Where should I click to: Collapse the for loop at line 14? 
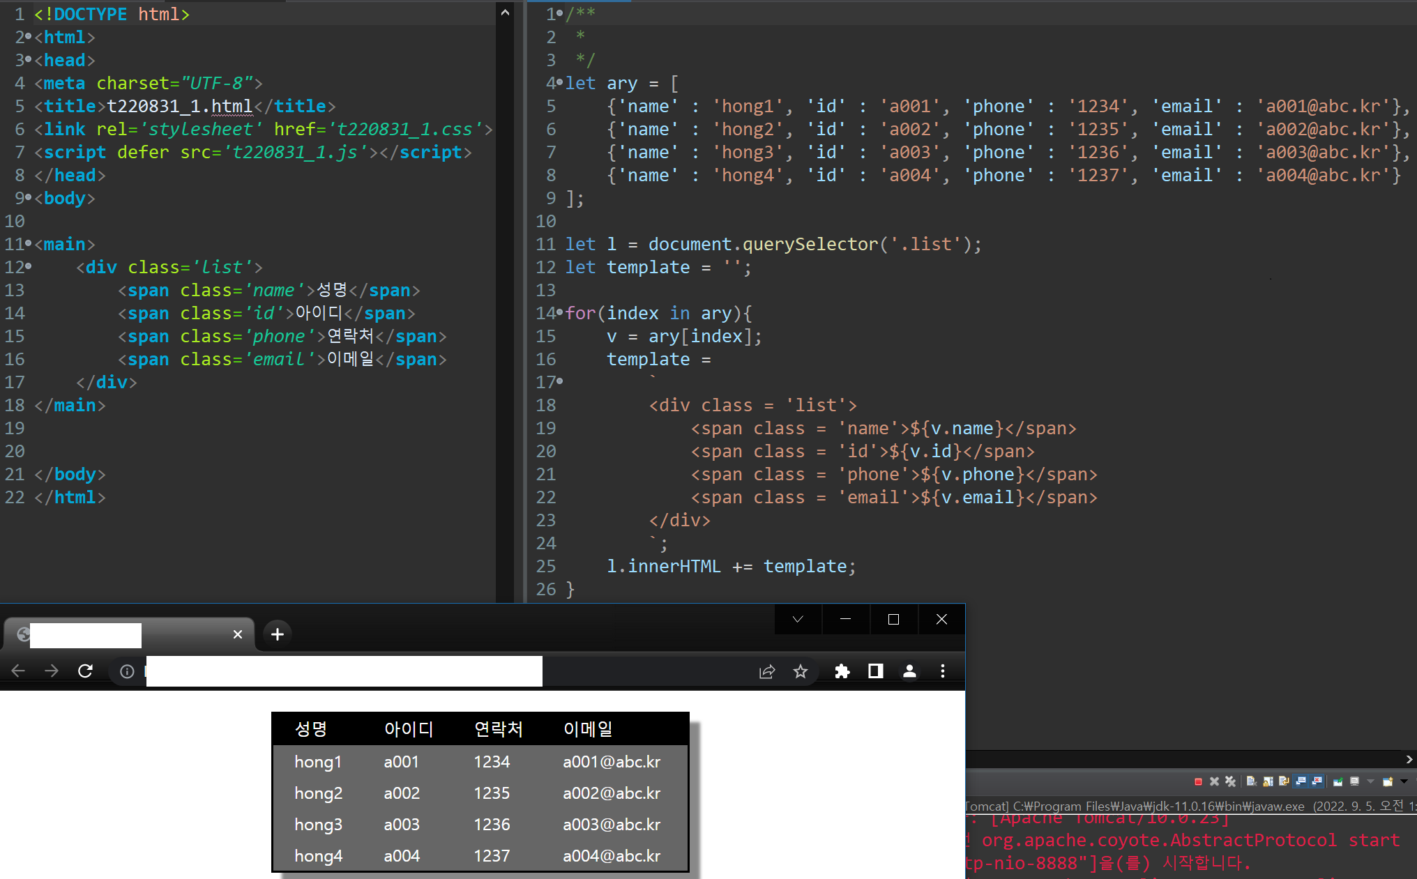pyautogui.click(x=559, y=313)
